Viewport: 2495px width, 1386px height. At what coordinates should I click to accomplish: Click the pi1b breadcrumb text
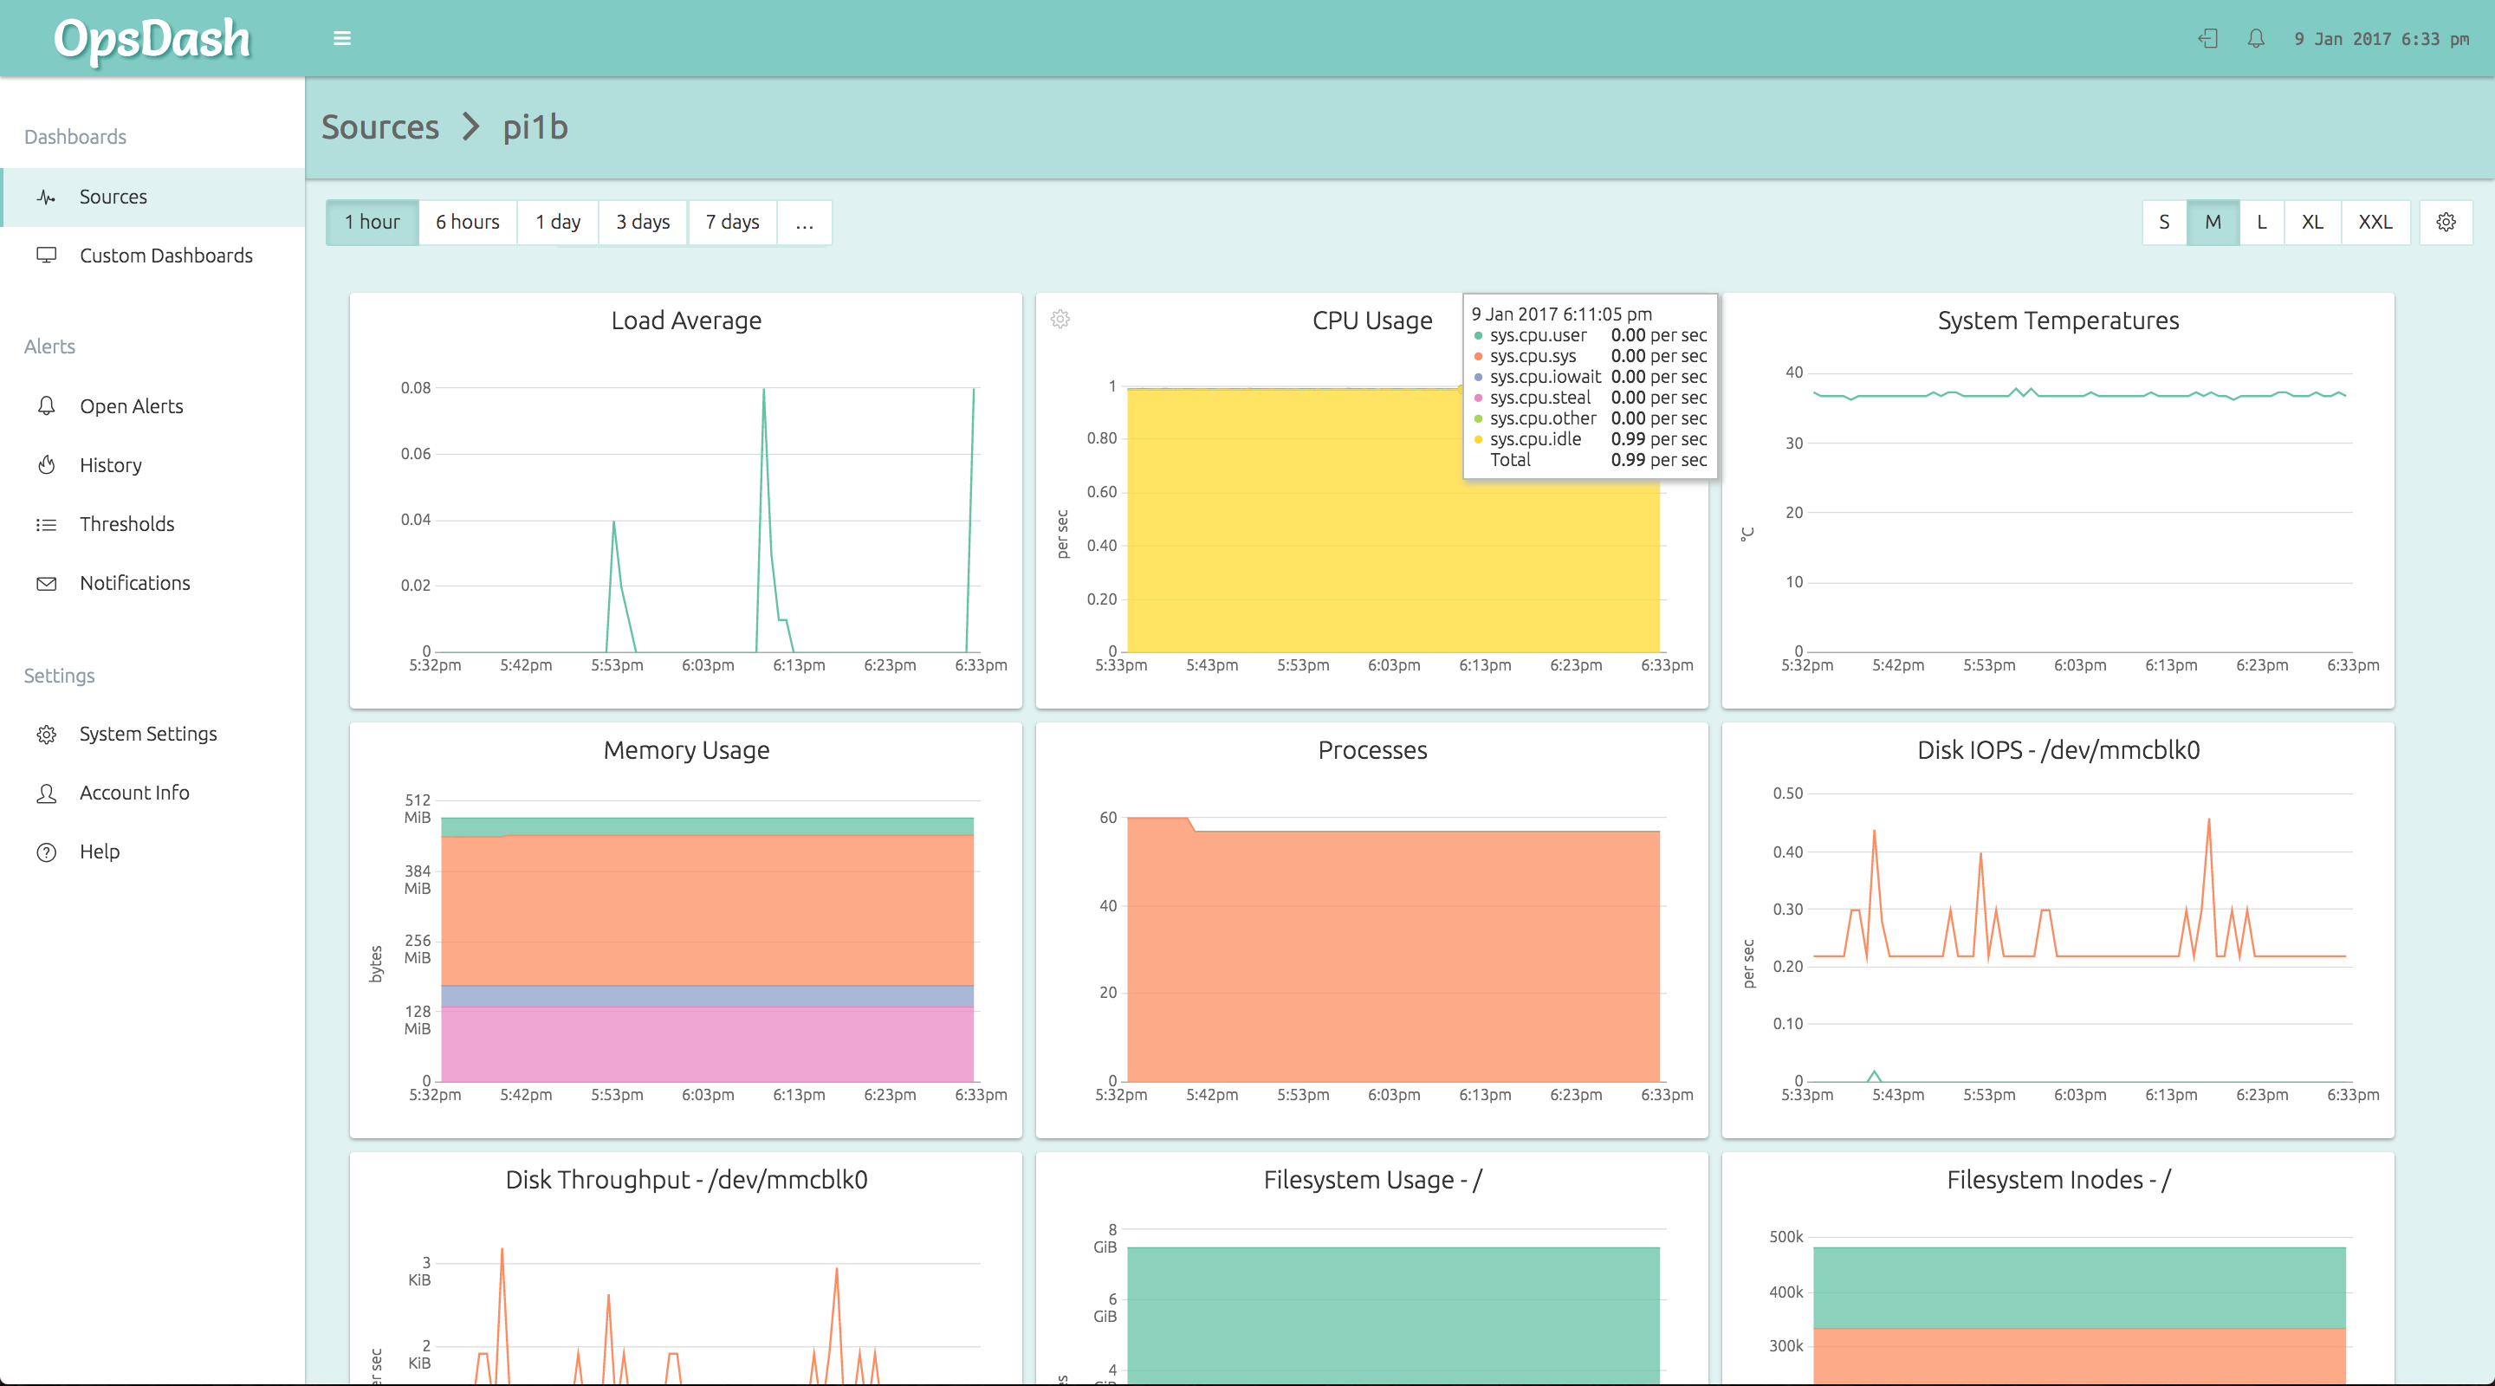535,128
